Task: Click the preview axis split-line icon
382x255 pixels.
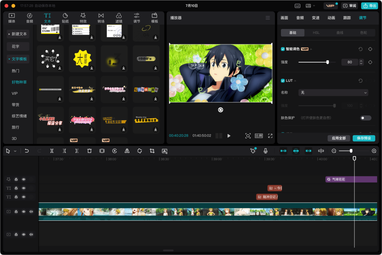Action: pos(321,151)
